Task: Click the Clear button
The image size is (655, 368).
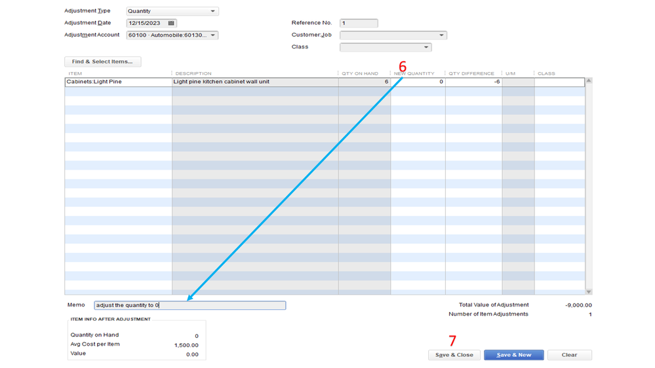Action: pos(569,355)
